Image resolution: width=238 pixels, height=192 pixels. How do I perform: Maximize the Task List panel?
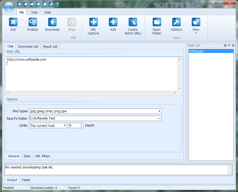coord(225,45)
